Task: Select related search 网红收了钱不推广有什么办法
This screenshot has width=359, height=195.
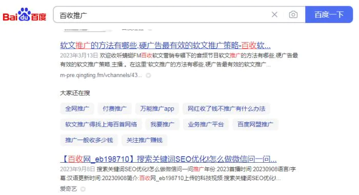Action: (226, 109)
